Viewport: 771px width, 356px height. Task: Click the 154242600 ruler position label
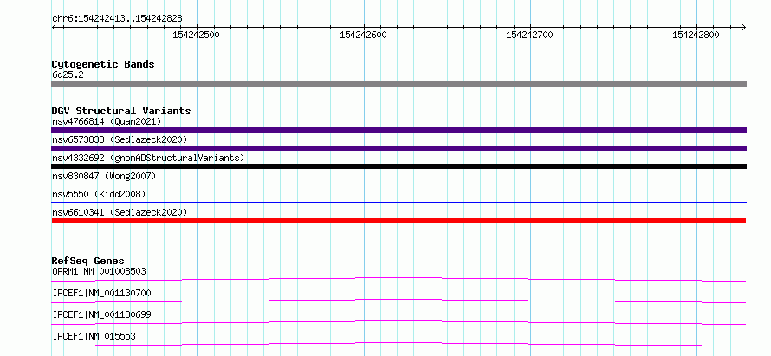[x=363, y=35]
